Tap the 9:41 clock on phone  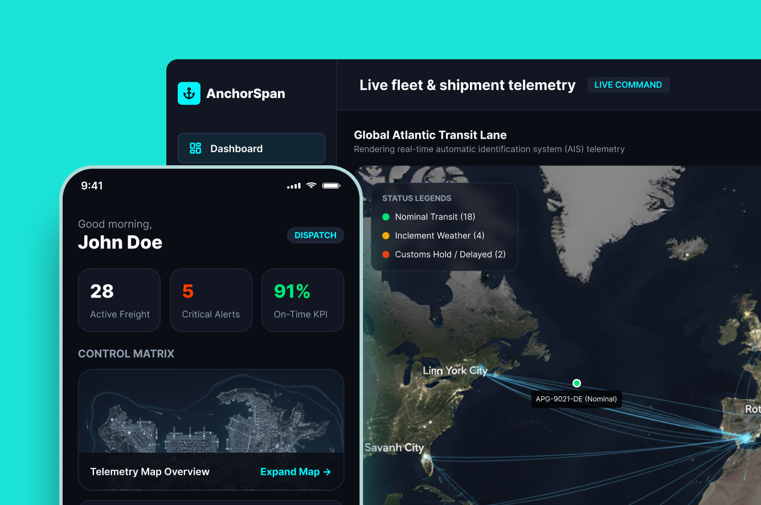pos(92,186)
